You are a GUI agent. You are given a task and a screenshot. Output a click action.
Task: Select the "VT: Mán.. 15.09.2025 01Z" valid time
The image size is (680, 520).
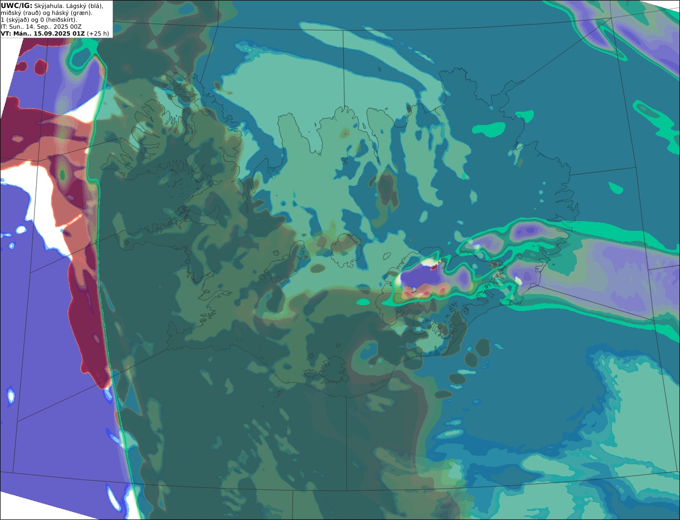click(x=42, y=33)
